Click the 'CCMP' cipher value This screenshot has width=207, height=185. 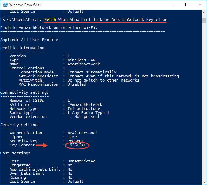coord(72,137)
